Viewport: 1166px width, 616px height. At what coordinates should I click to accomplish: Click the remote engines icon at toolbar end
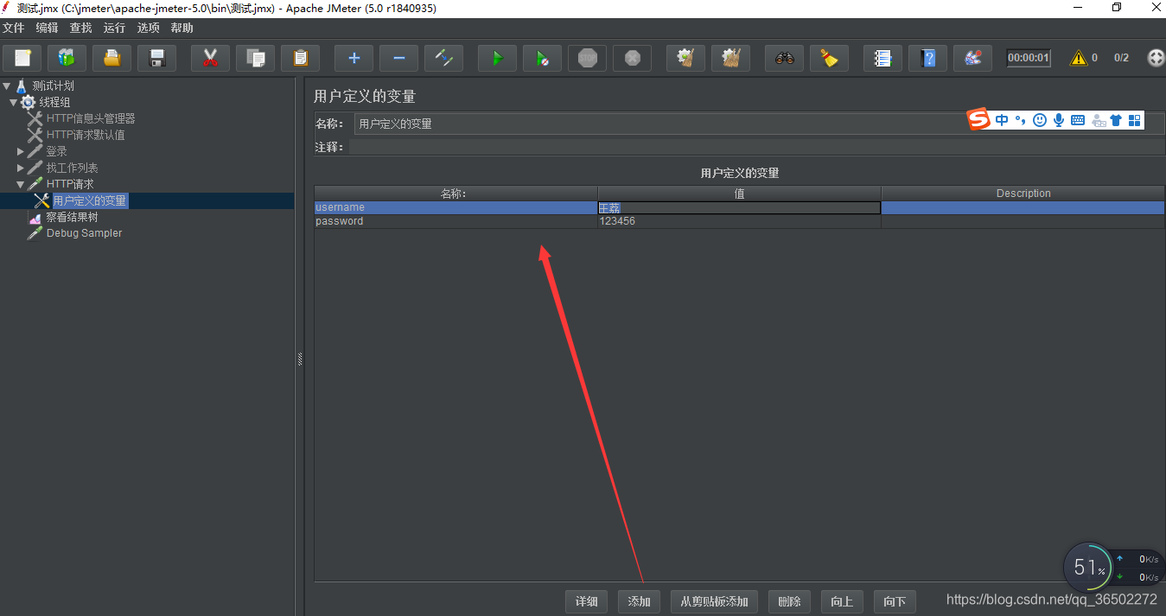click(x=1156, y=58)
